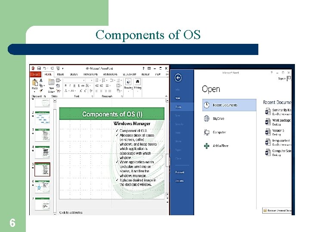Screen dimensions: 310x232
Task: Click the Format Painter brush icon
Action: 41,91
